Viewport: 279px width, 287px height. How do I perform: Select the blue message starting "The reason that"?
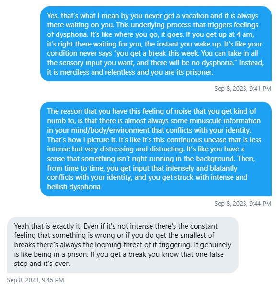click(x=156, y=149)
